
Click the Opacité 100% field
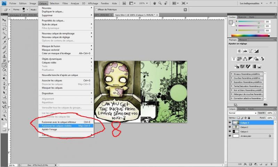click(270, 113)
